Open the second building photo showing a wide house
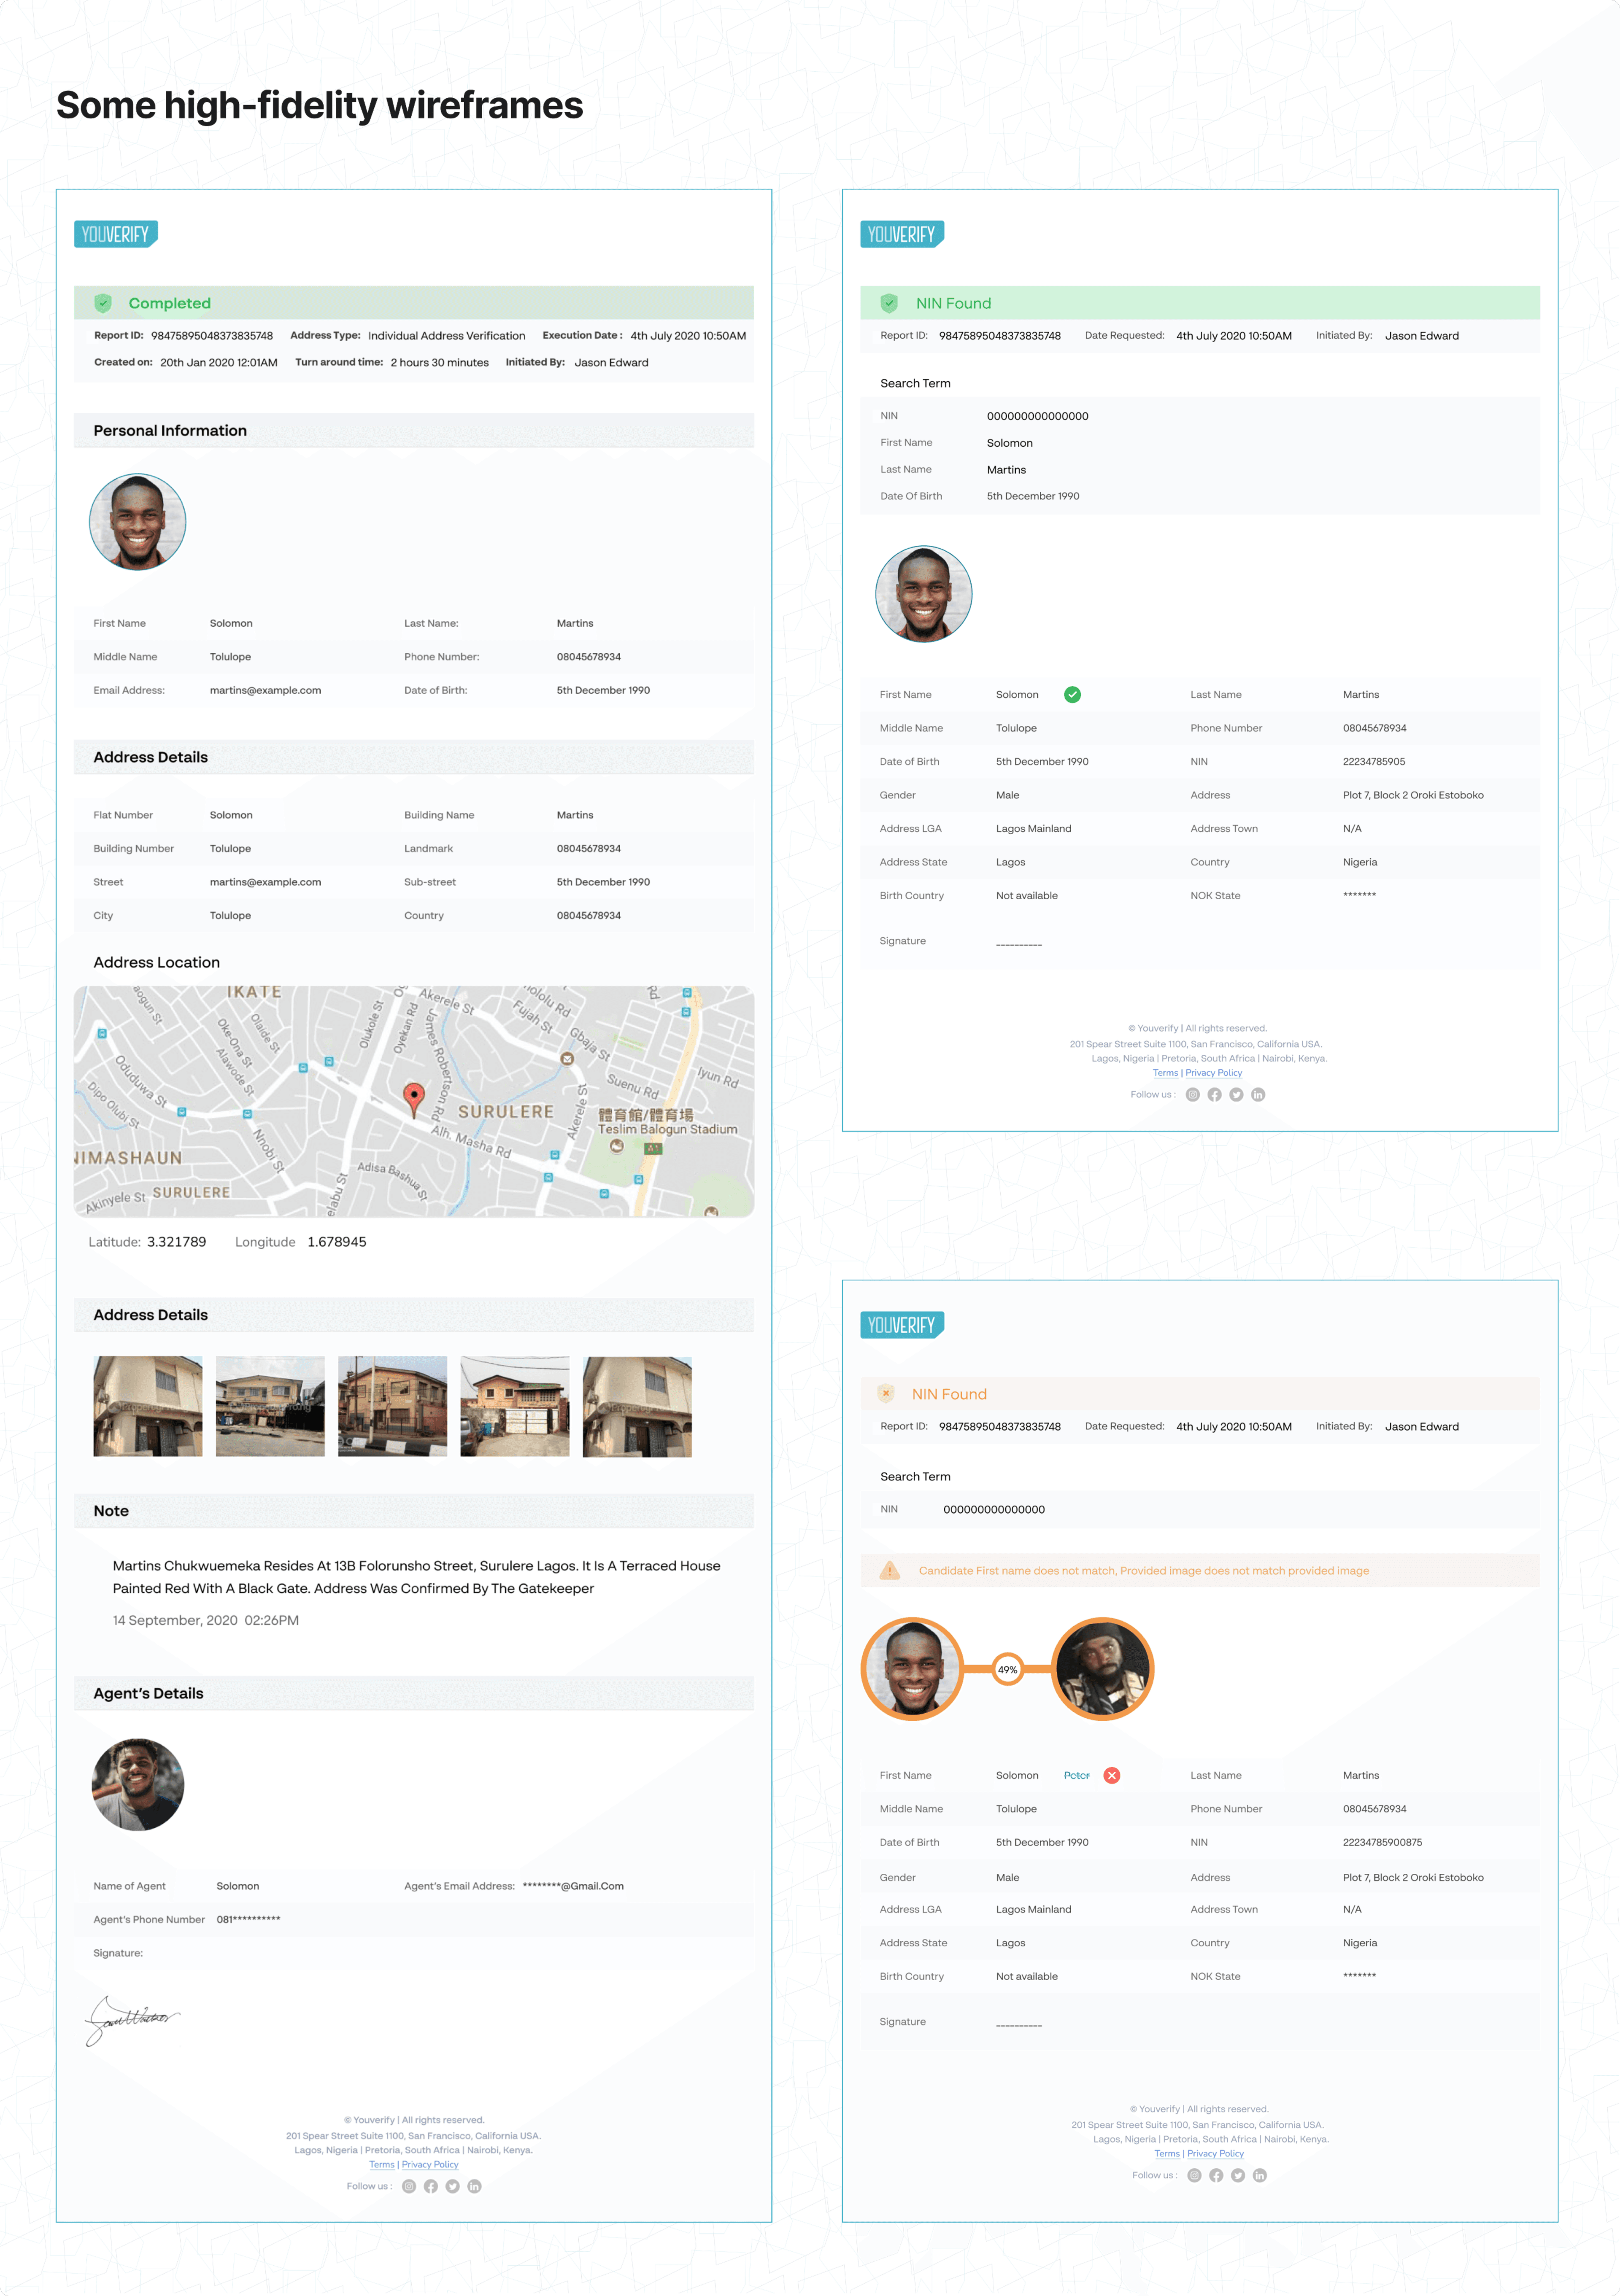The height and width of the screenshot is (2296, 1620). point(270,1407)
